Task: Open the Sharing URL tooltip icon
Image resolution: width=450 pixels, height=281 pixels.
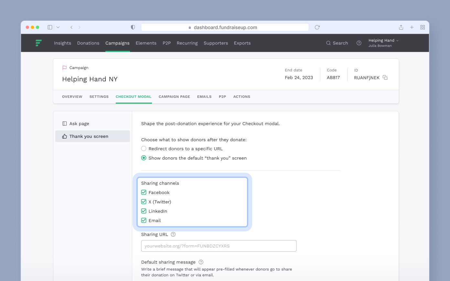Action: coord(173,234)
